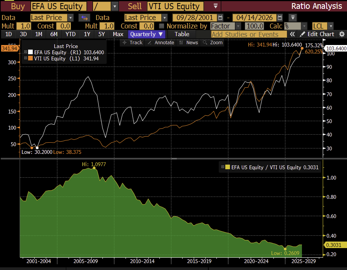Open the Buy side Last Price dropdown

70,18
